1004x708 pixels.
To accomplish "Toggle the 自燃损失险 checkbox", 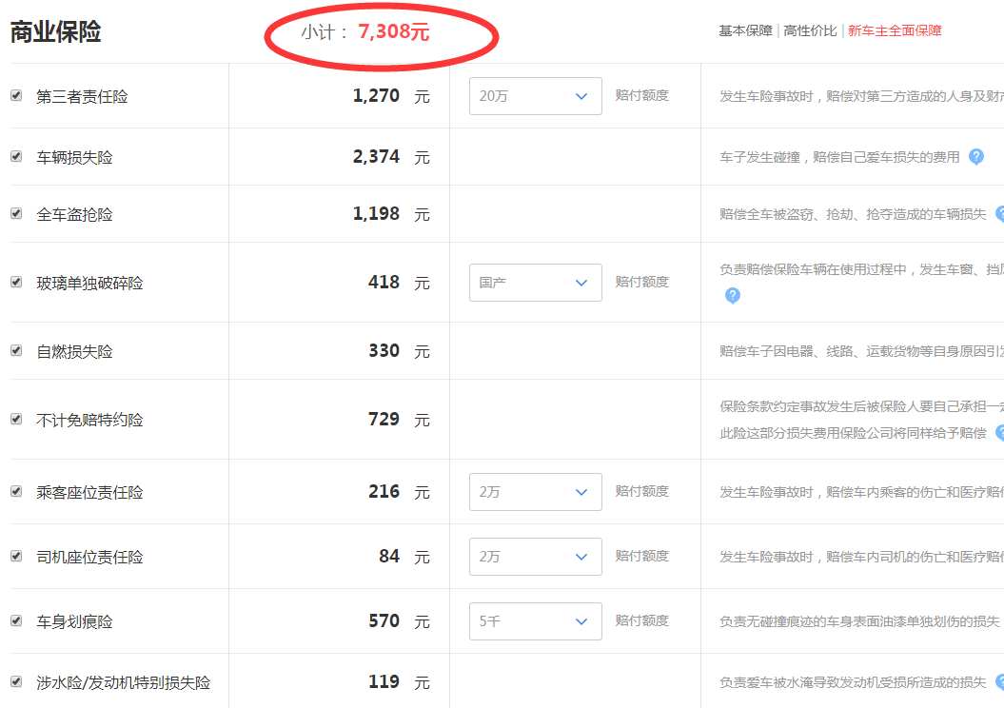I will point(16,350).
